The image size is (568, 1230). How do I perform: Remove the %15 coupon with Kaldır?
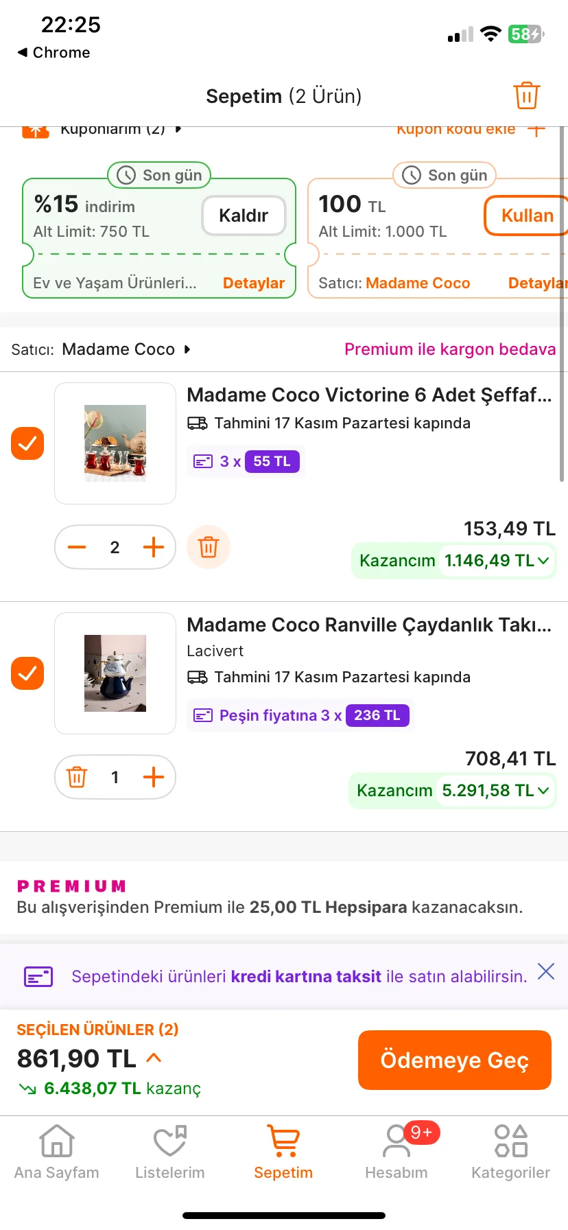tap(244, 216)
